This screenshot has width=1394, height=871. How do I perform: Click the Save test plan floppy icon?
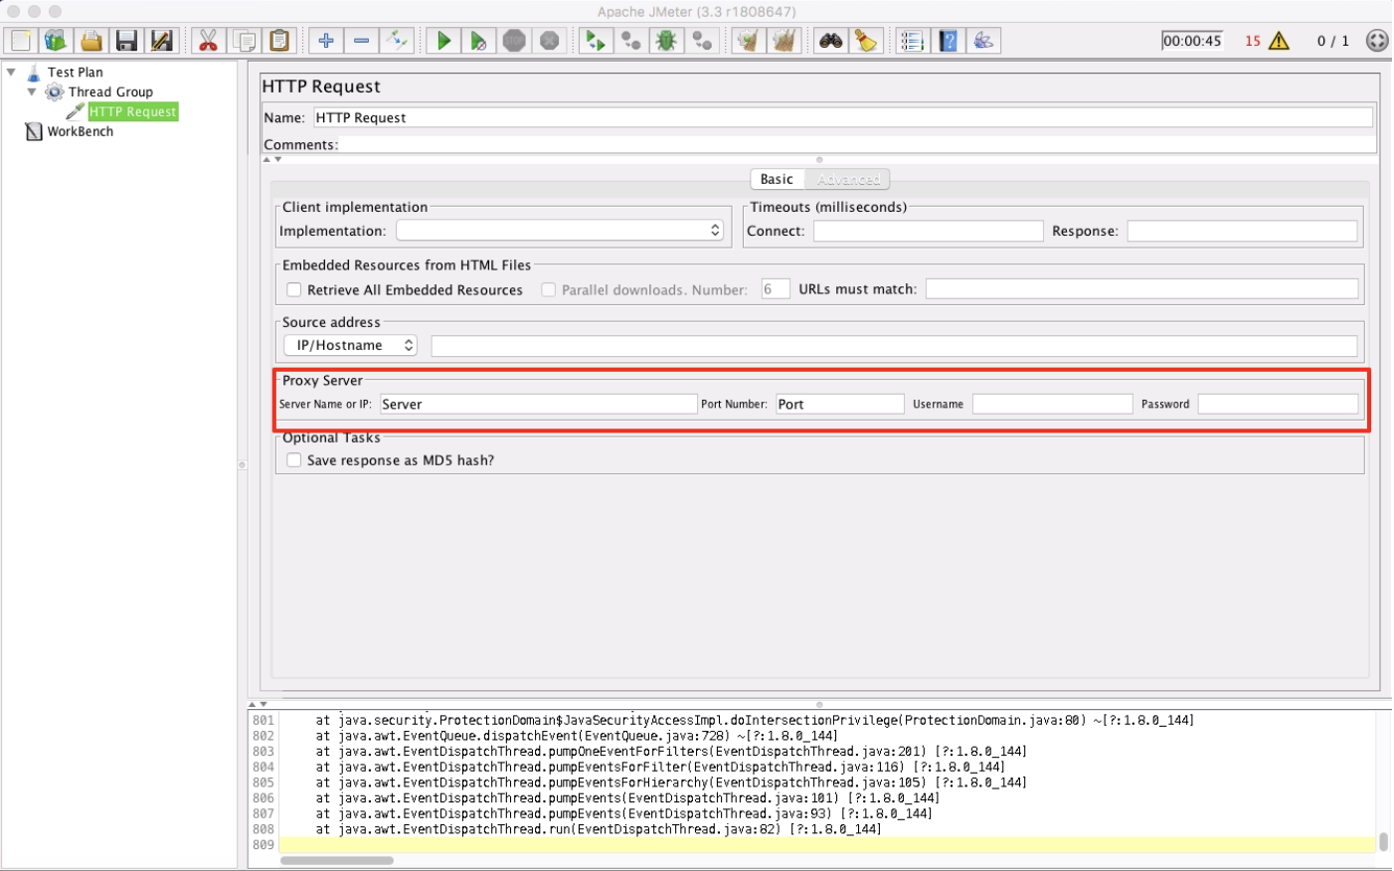tap(126, 41)
